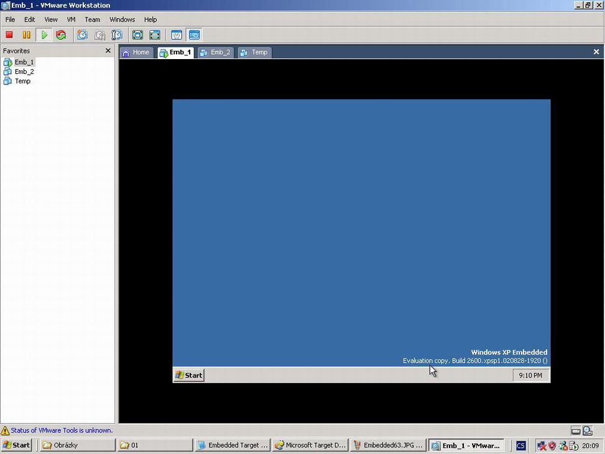Take a snapshot with the clock-star icon
Viewport: 605px width, 454px height.
82,35
